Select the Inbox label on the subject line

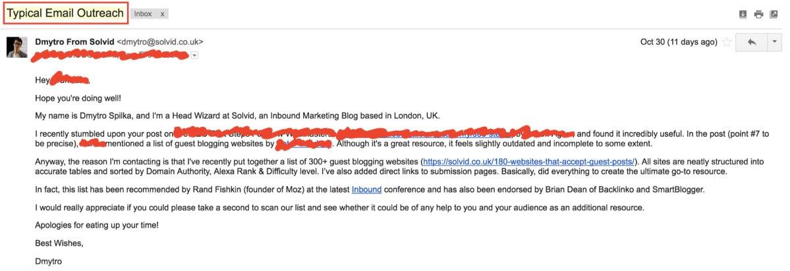click(143, 14)
